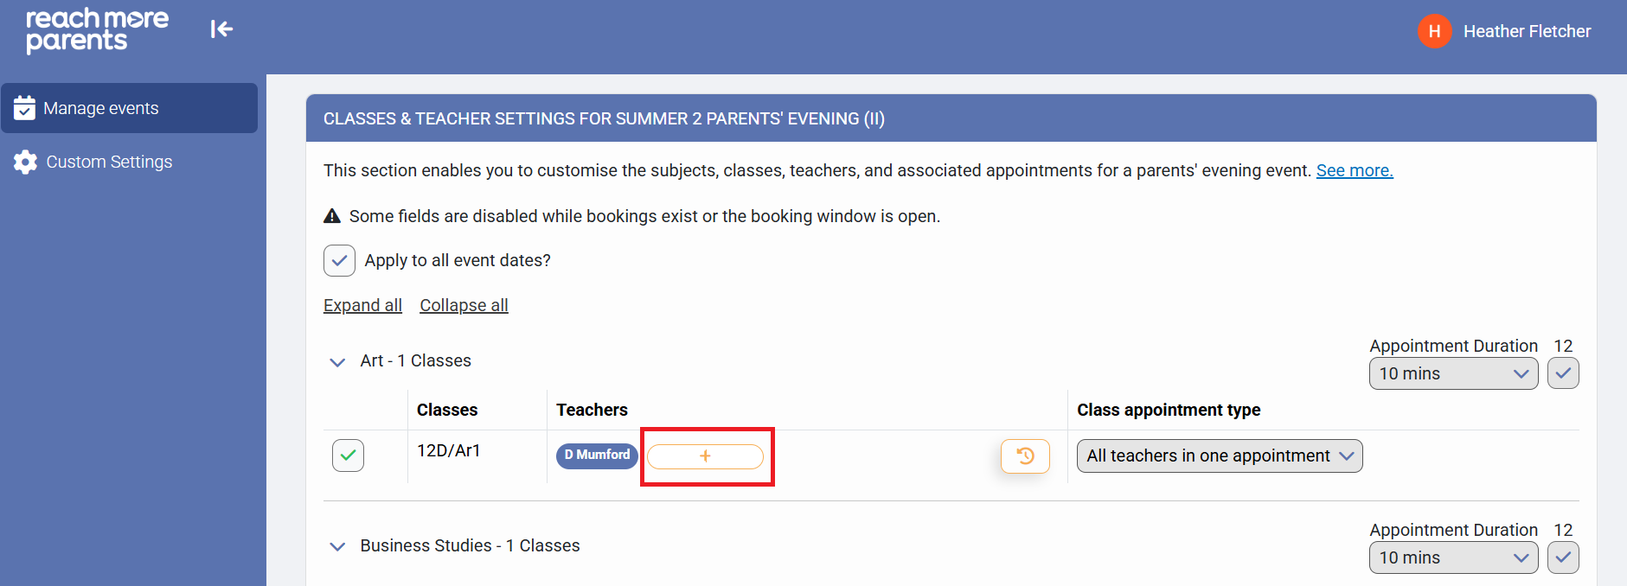Click the Heather Fletcher avatar icon
Image resolution: width=1627 pixels, height=586 pixels.
(1434, 32)
